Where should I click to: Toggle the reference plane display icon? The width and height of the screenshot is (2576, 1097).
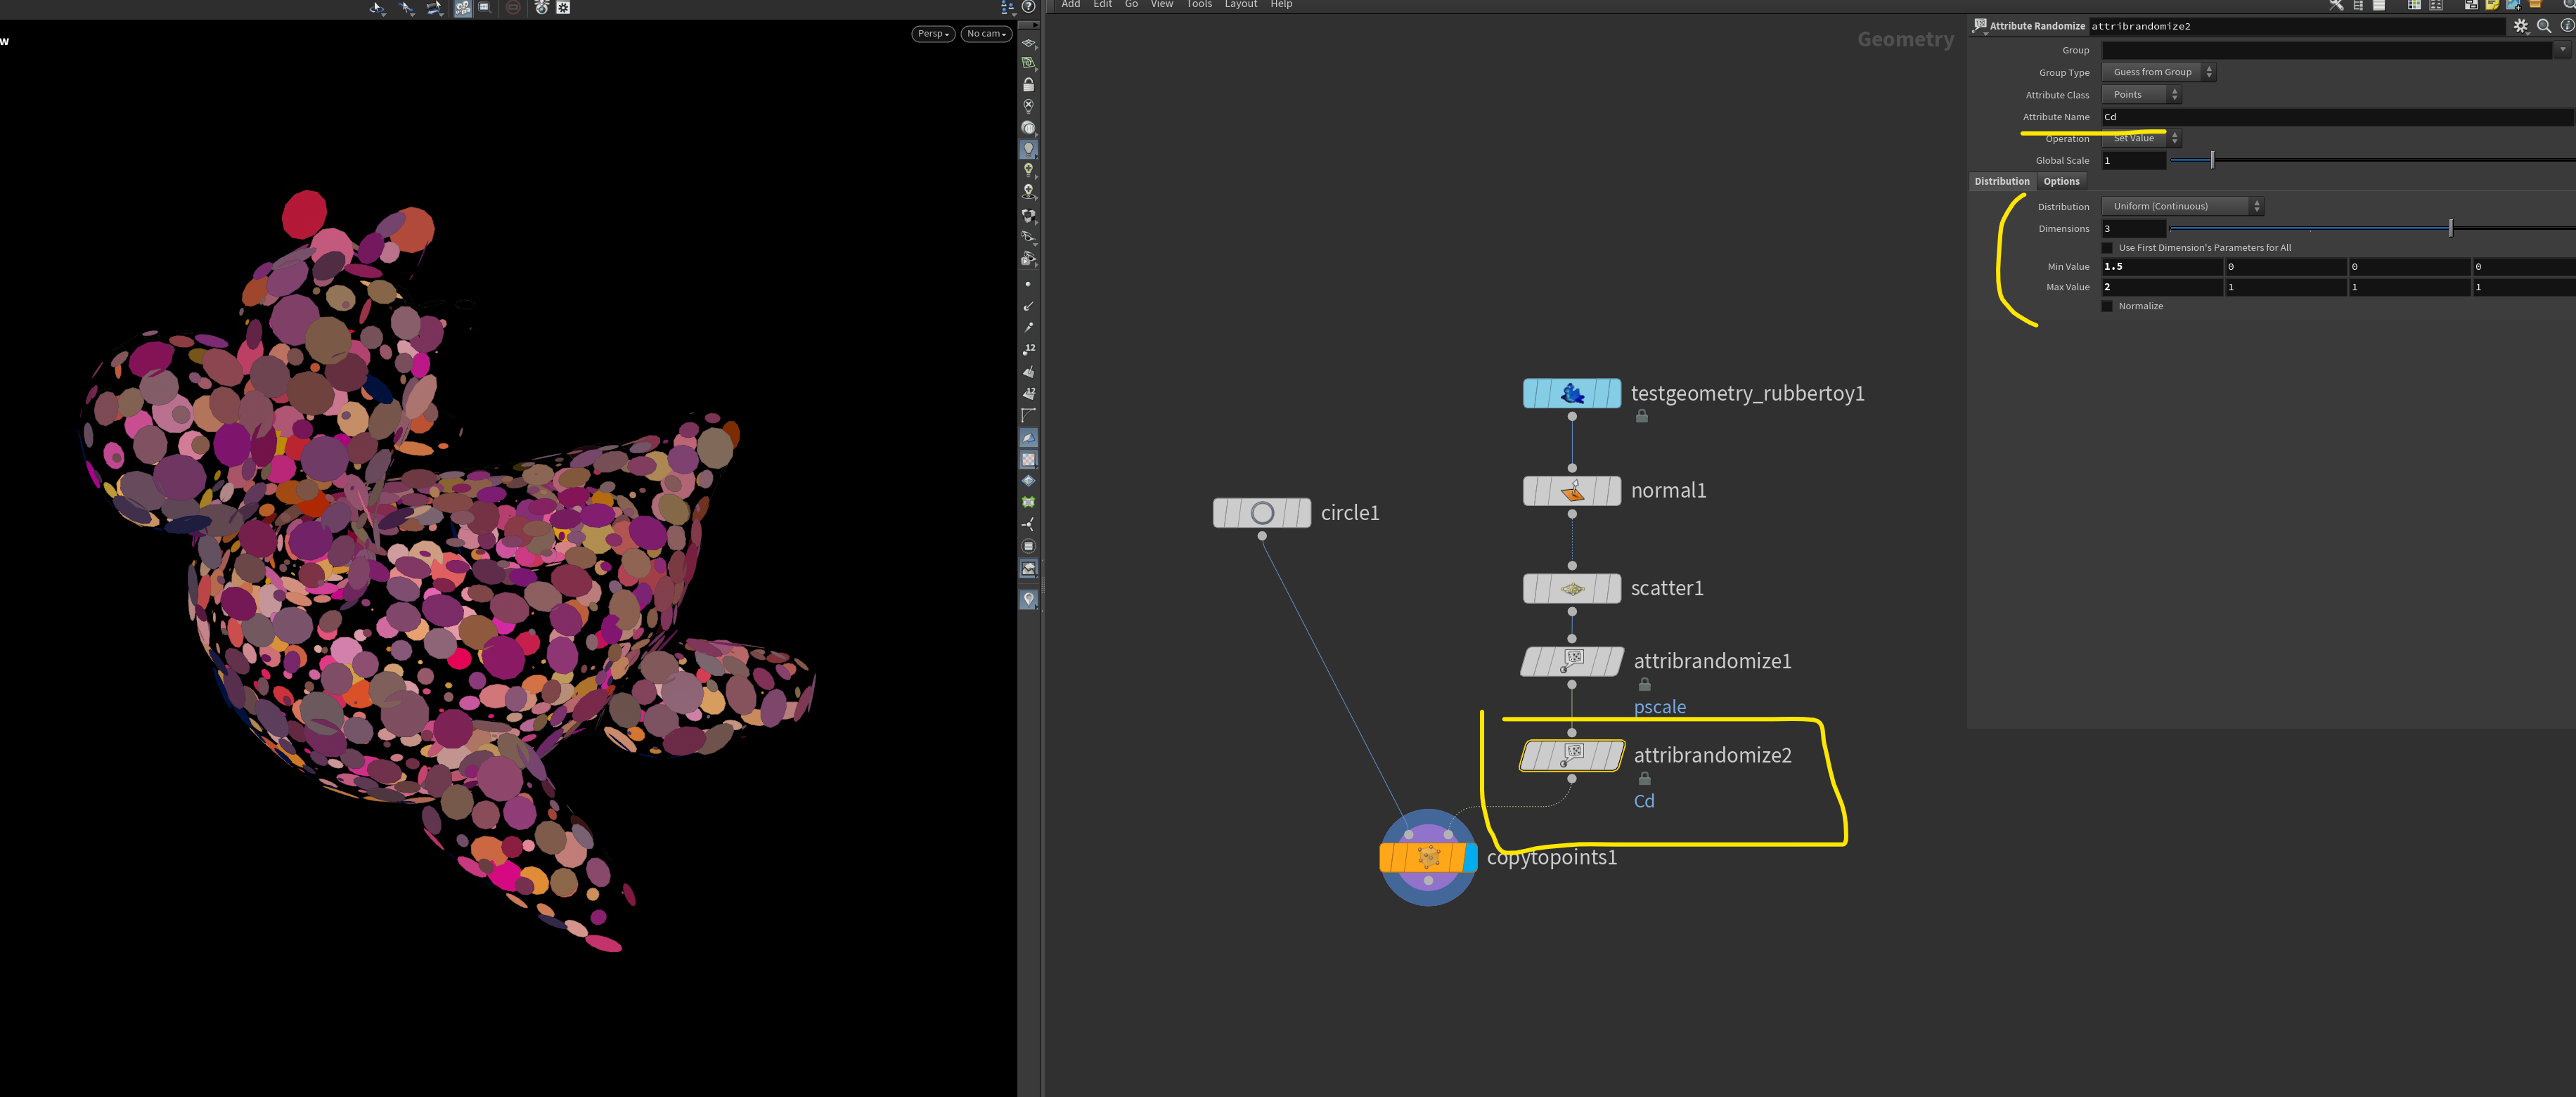pos(1028,43)
